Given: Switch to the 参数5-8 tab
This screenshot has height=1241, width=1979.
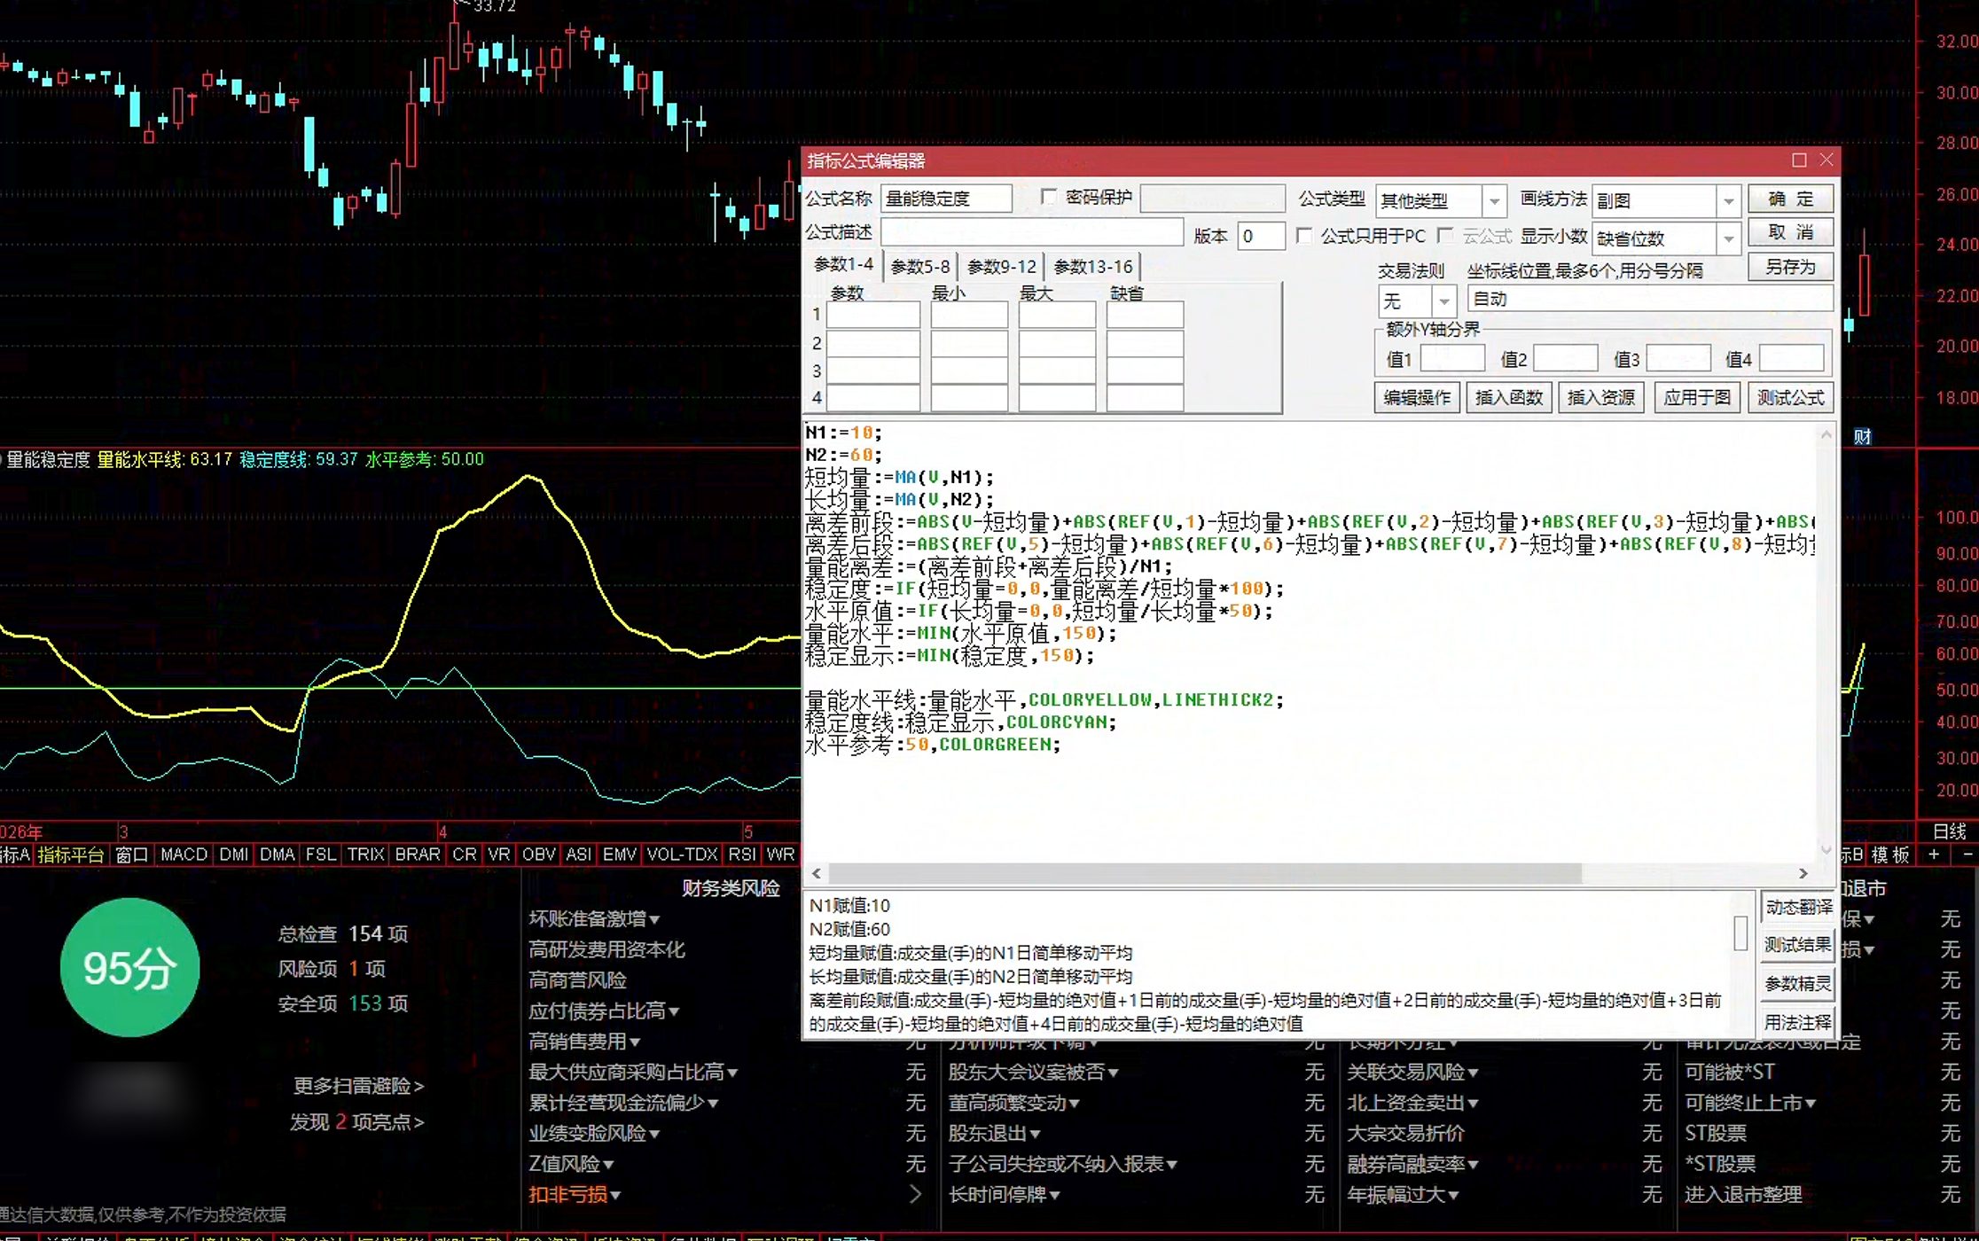Looking at the screenshot, I should [x=919, y=266].
